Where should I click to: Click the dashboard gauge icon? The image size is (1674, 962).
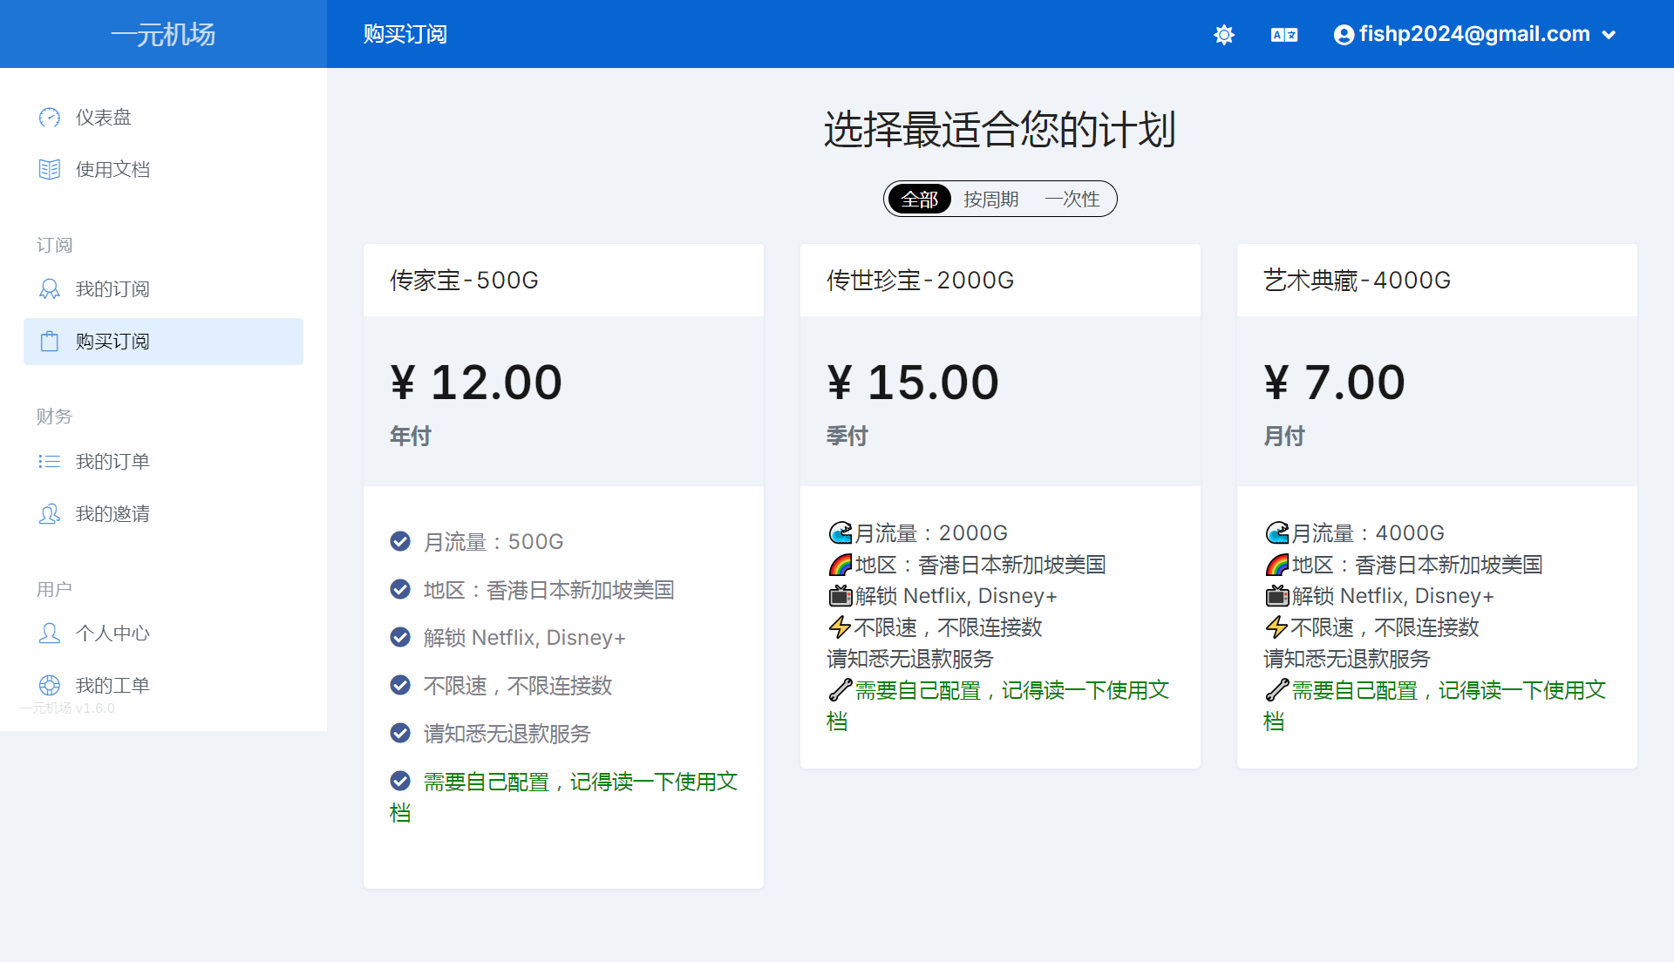coord(50,118)
